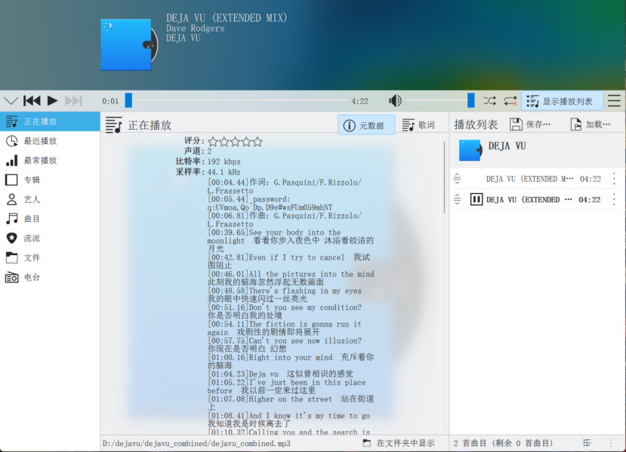
Task: Select the shuffle playback icon
Action: click(x=490, y=100)
